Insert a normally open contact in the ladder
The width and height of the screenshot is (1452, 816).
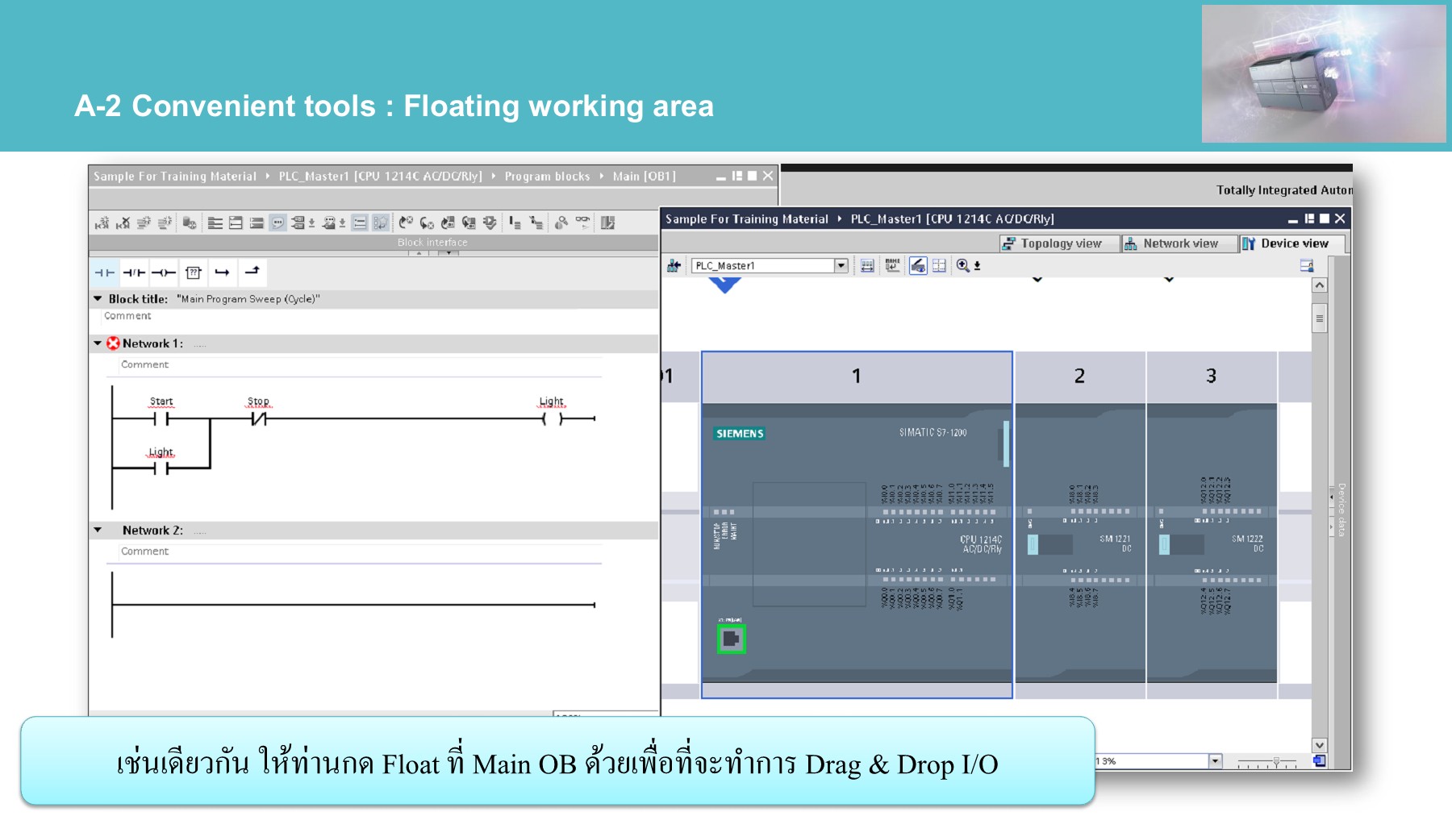105,273
